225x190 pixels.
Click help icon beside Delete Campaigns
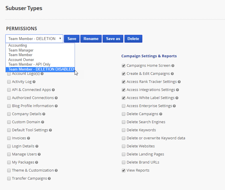coord(161,114)
